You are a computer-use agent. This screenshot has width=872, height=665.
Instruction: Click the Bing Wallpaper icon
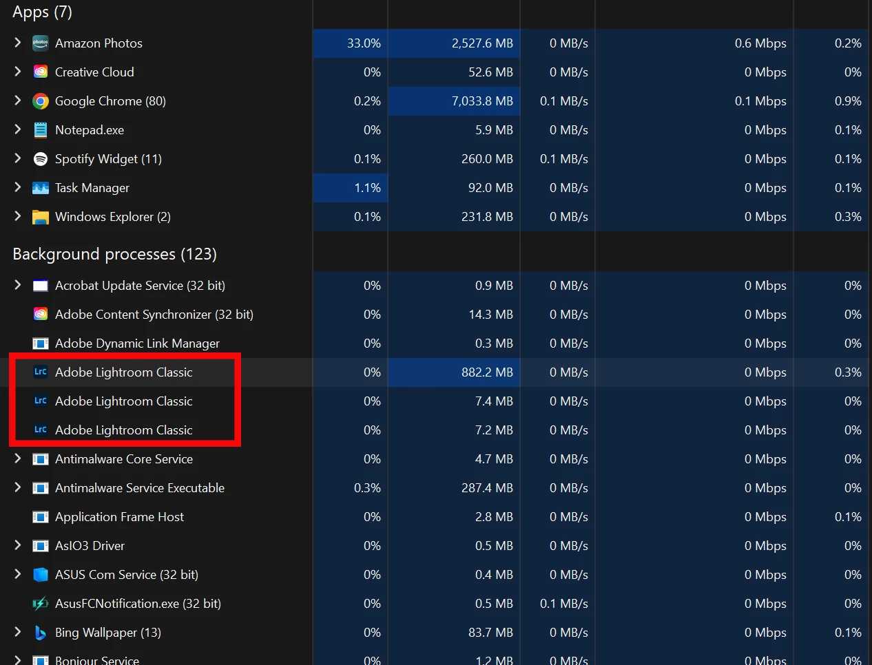coord(41,633)
